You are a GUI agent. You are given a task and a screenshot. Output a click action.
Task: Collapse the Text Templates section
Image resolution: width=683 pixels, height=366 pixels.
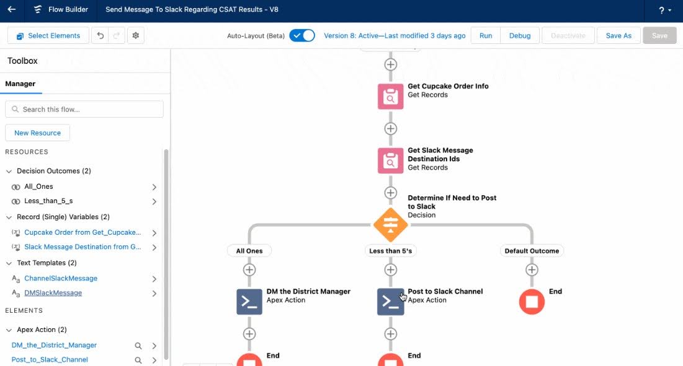[x=9, y=263]
